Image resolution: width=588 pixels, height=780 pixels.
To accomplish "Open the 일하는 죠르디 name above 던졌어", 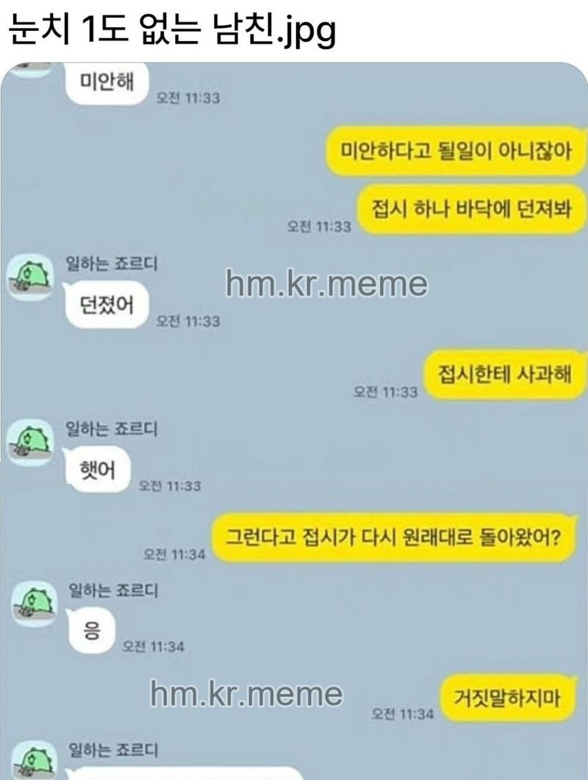I will [112, 264].
